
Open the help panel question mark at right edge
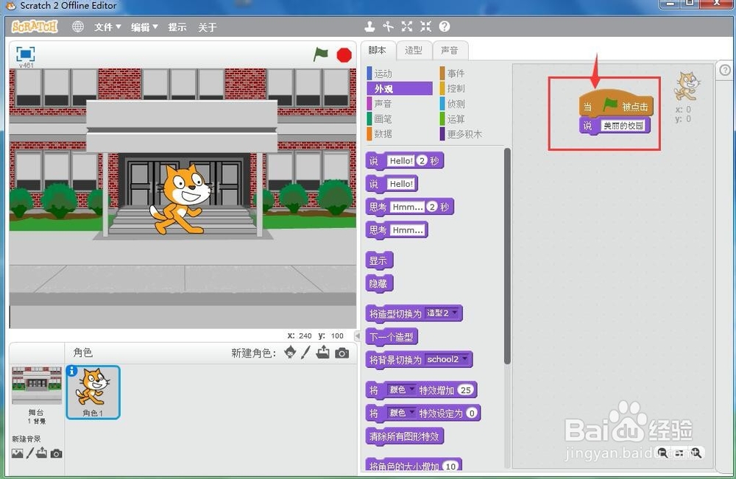click(725, 71)
